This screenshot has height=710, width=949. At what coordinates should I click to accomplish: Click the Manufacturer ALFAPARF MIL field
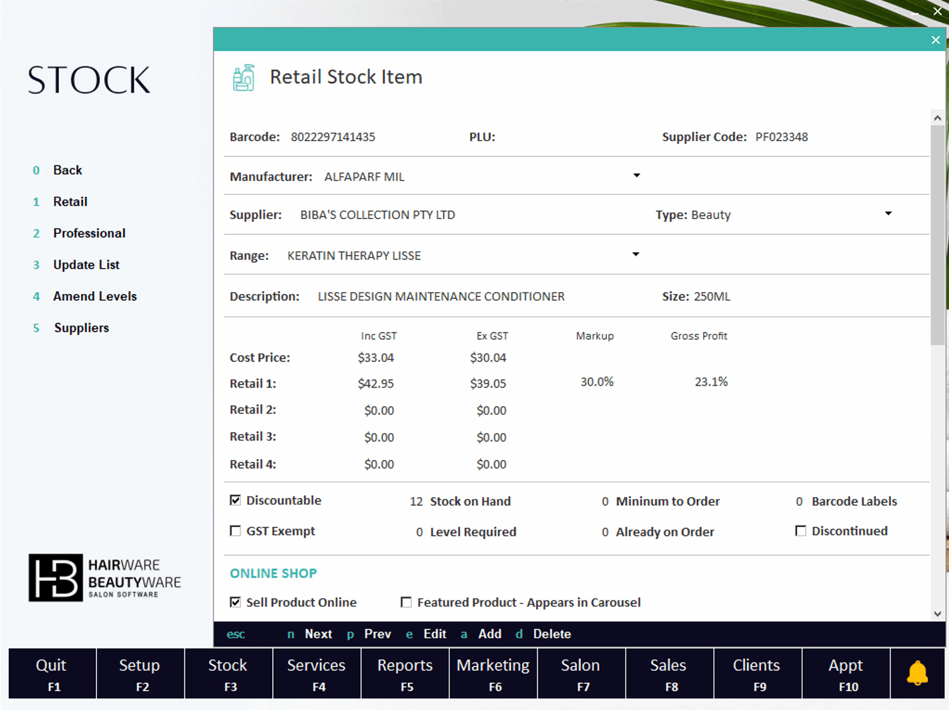364,177
